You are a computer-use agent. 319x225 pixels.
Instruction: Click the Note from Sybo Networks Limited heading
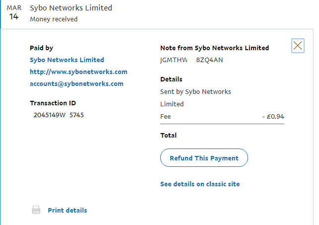click(x=214, y=48)
